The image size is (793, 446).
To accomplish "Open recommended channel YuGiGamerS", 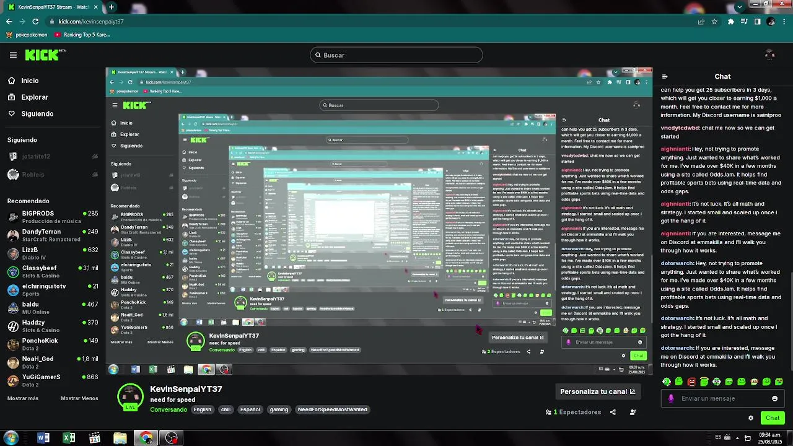I will (53, 380).
